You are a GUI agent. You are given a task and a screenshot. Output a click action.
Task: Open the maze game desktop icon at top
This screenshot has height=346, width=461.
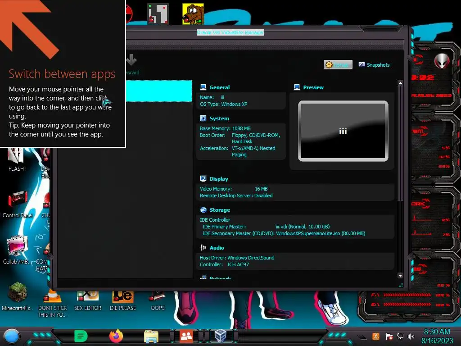tap(158, 14)
